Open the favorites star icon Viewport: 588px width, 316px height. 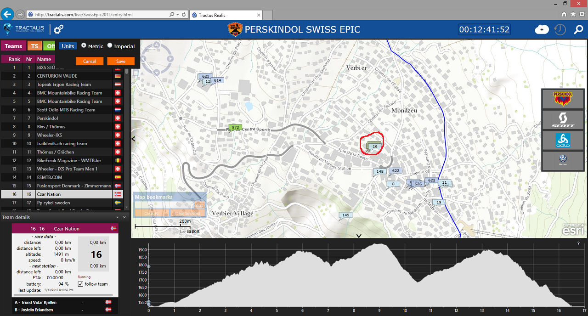573,15
